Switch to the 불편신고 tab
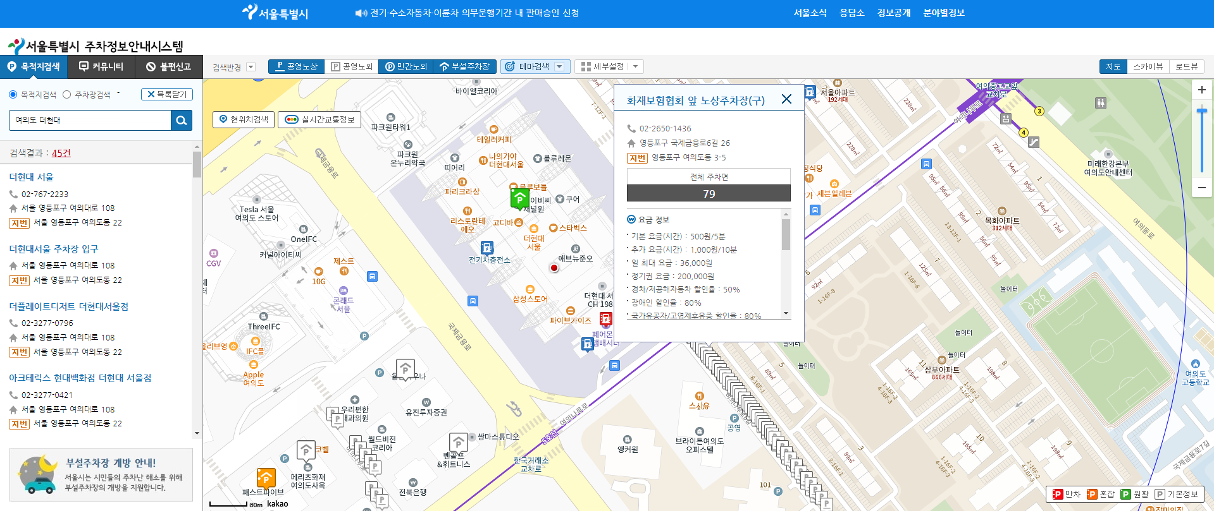 click(x=168, y=66)
